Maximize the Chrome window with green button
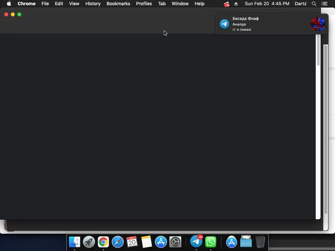This screenshot has width=335, height=251. coord(19,14)
